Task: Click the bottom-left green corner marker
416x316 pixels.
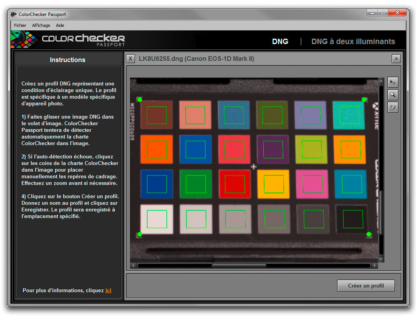Action: [140, 234]
